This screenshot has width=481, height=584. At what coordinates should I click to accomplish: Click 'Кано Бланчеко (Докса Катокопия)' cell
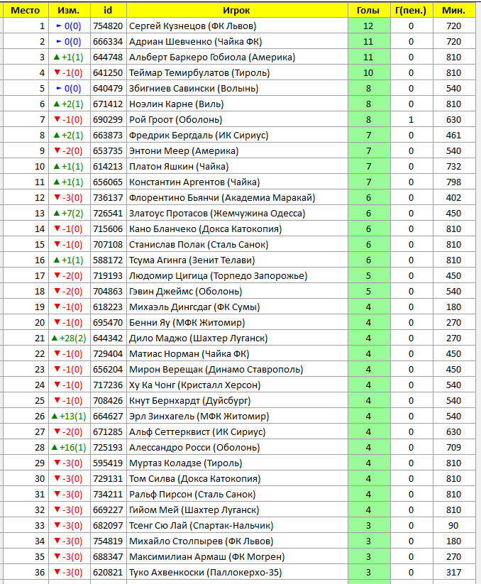point(237,229)
